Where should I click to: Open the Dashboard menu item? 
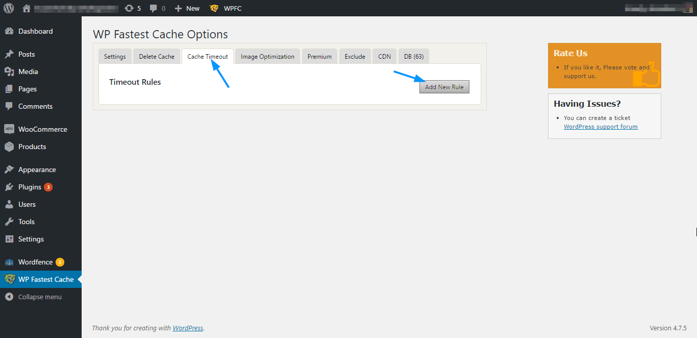point(36,31)
